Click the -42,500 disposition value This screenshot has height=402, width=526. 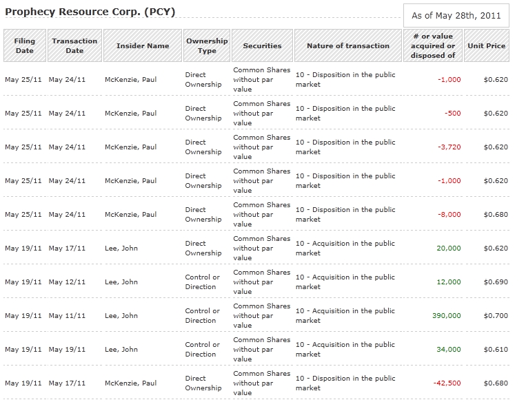(447, 383)
